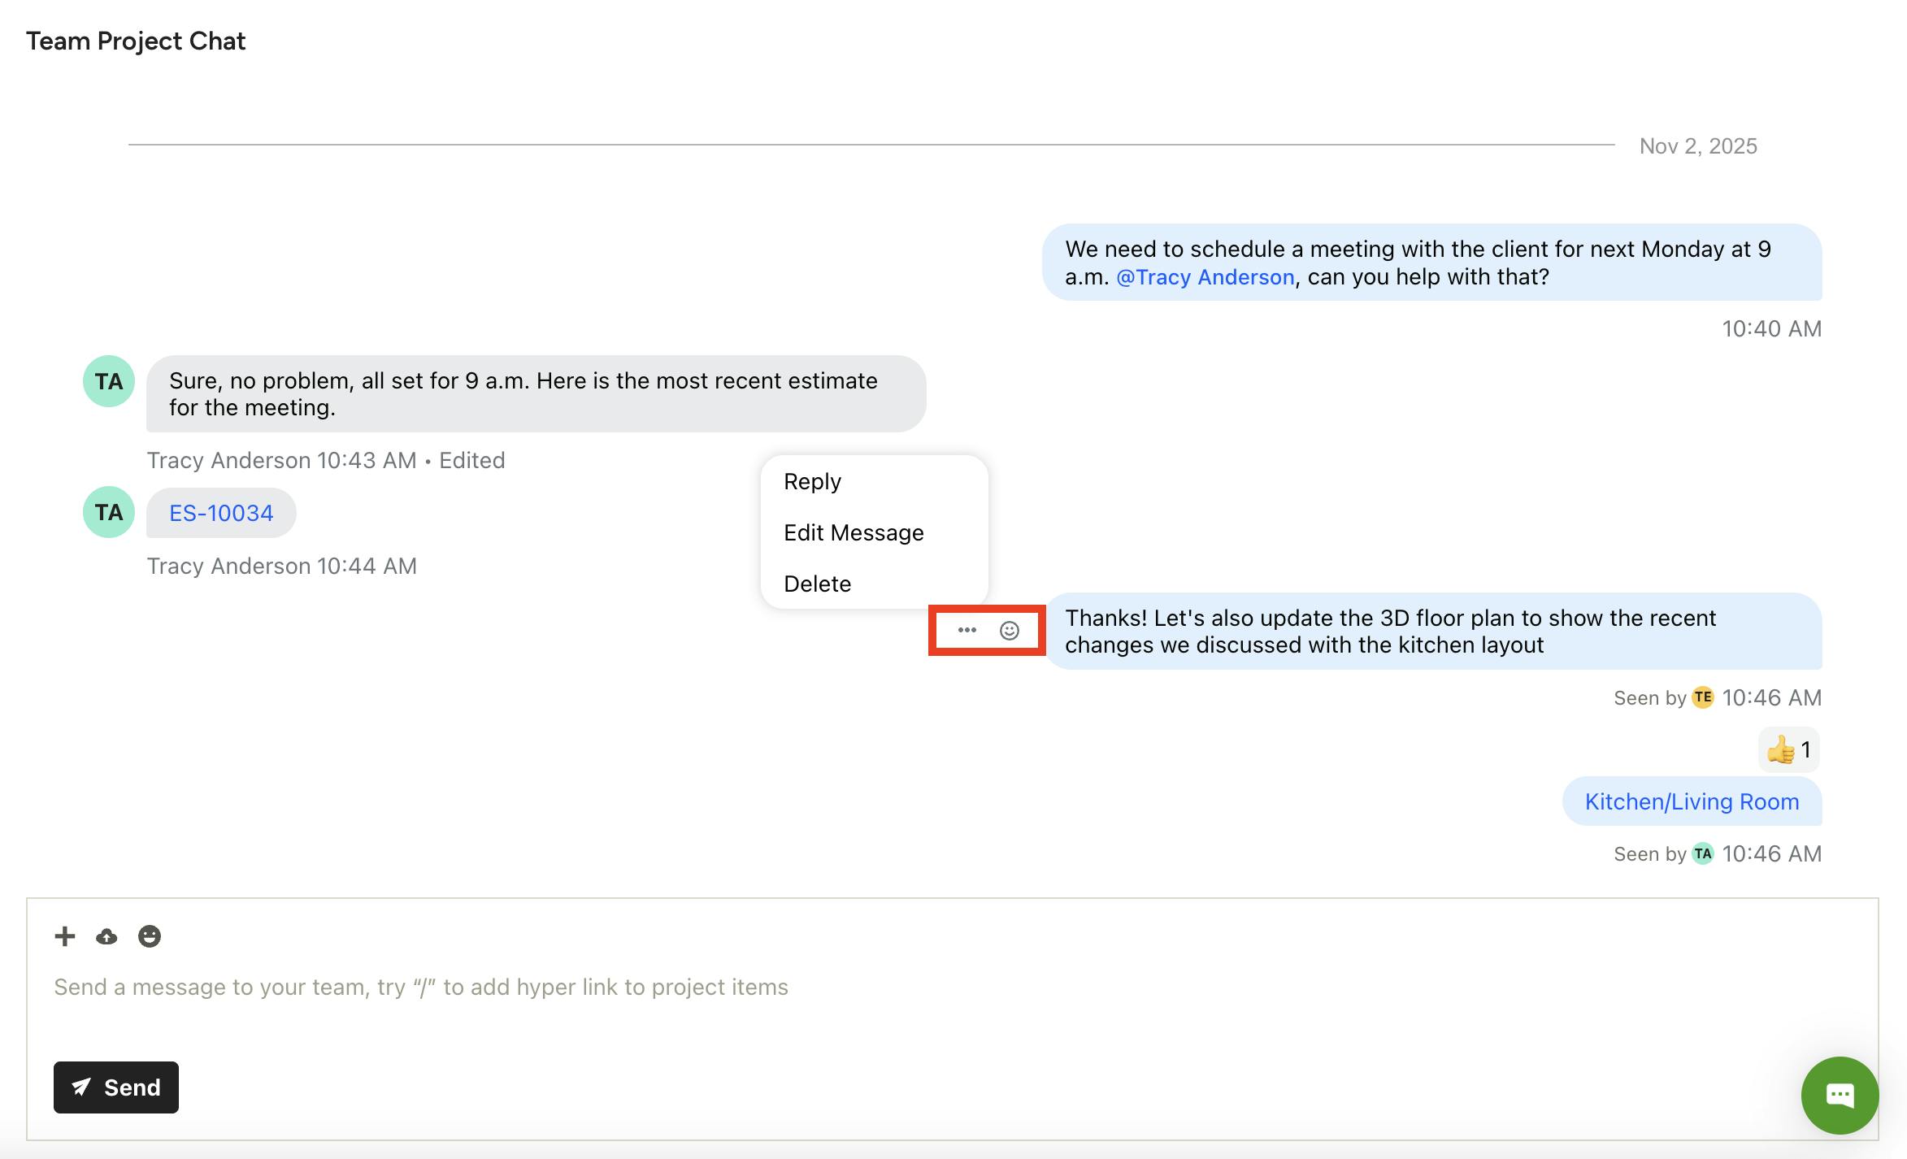Toggle the thumbs up reaction
The height and width of the screenshot is (1159, 1907).
click(1788, 749)
